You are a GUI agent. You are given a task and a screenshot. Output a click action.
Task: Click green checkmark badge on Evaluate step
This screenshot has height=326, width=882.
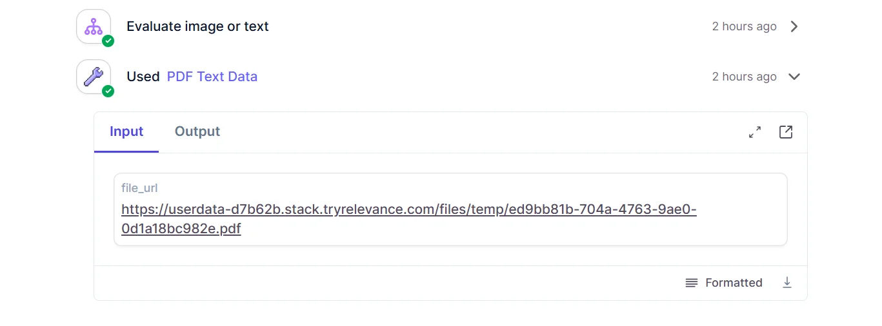click(x=108, y=41)
